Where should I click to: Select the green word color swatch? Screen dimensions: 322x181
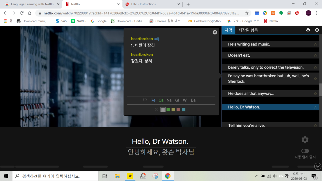pyautogui.click(x=168, y=110)
